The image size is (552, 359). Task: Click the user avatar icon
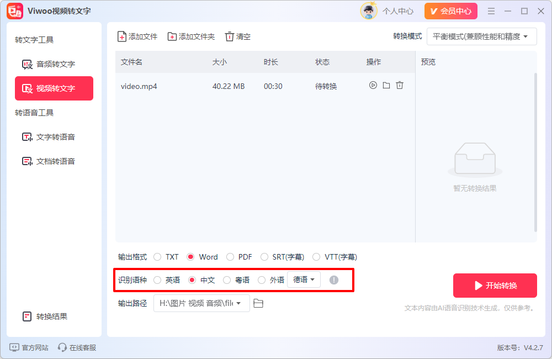tap(369, 11)
